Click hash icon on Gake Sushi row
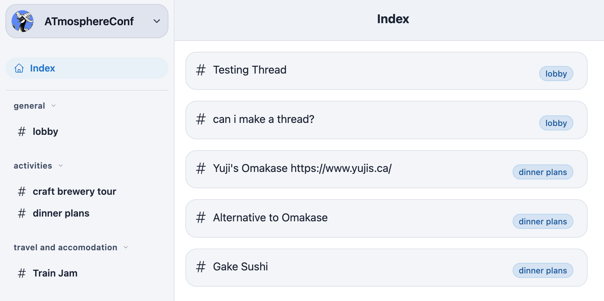This screenshot has width=604, height=301. point(201,267)
